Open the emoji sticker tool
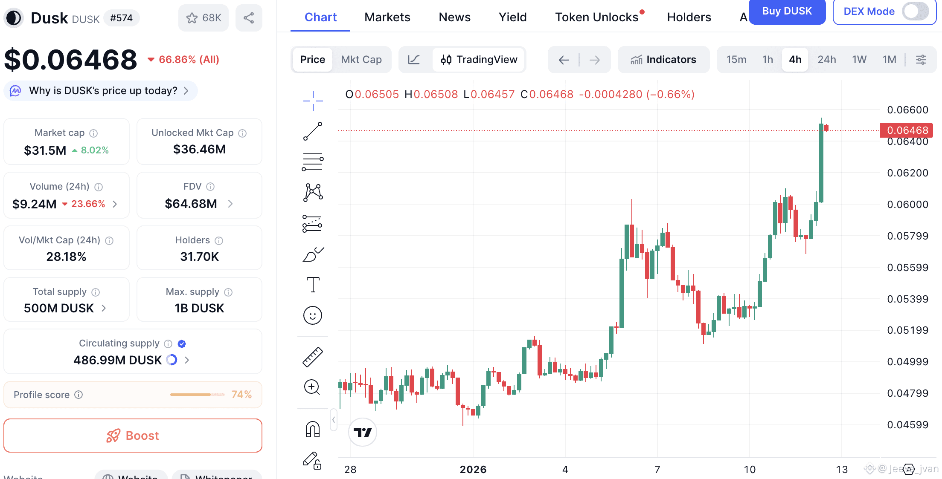The width and height of the screenshot is (942, 479). 313,315
